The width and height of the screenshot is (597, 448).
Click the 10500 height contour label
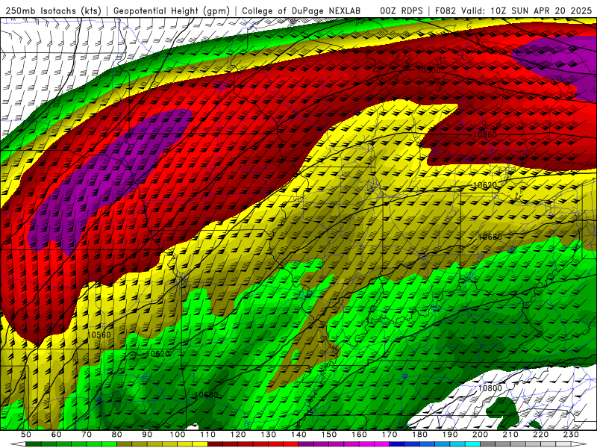tap(428, 70)
